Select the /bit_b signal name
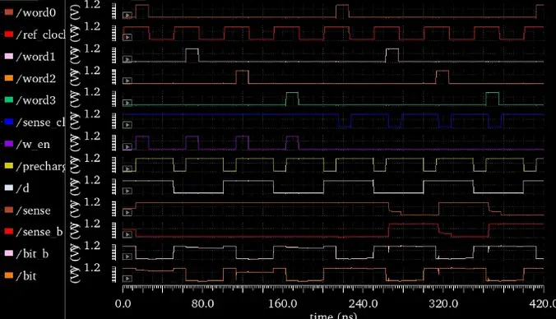The width and height of the screenshot is (556, 319). pyautogui.click(x=33, y=254)
